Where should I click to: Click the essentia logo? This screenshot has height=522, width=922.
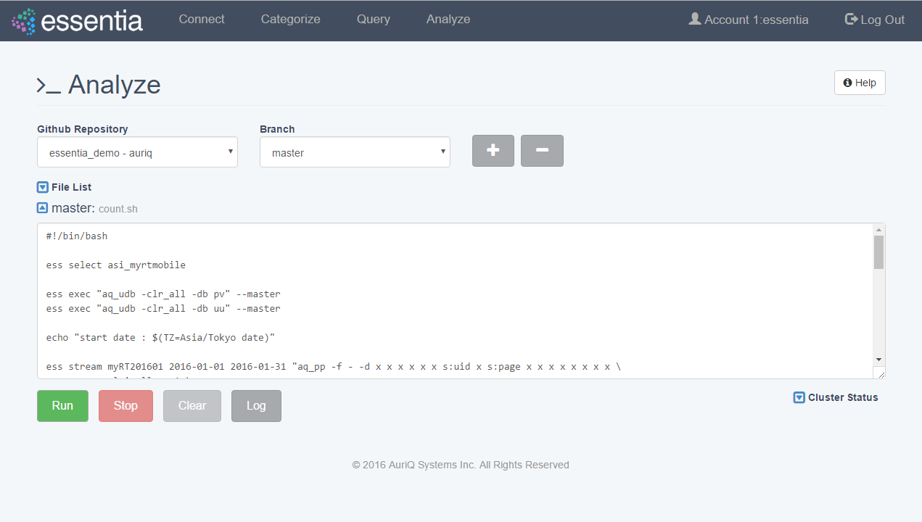click(77, 21)
